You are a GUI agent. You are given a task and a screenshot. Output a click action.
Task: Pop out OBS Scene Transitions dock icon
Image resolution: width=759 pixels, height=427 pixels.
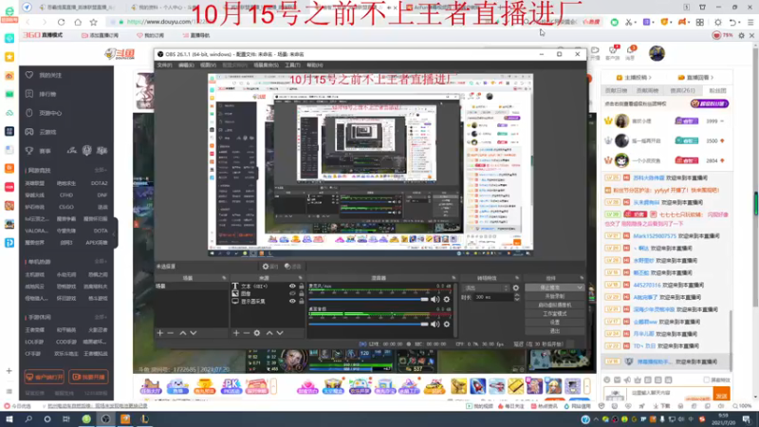point(517,278)
